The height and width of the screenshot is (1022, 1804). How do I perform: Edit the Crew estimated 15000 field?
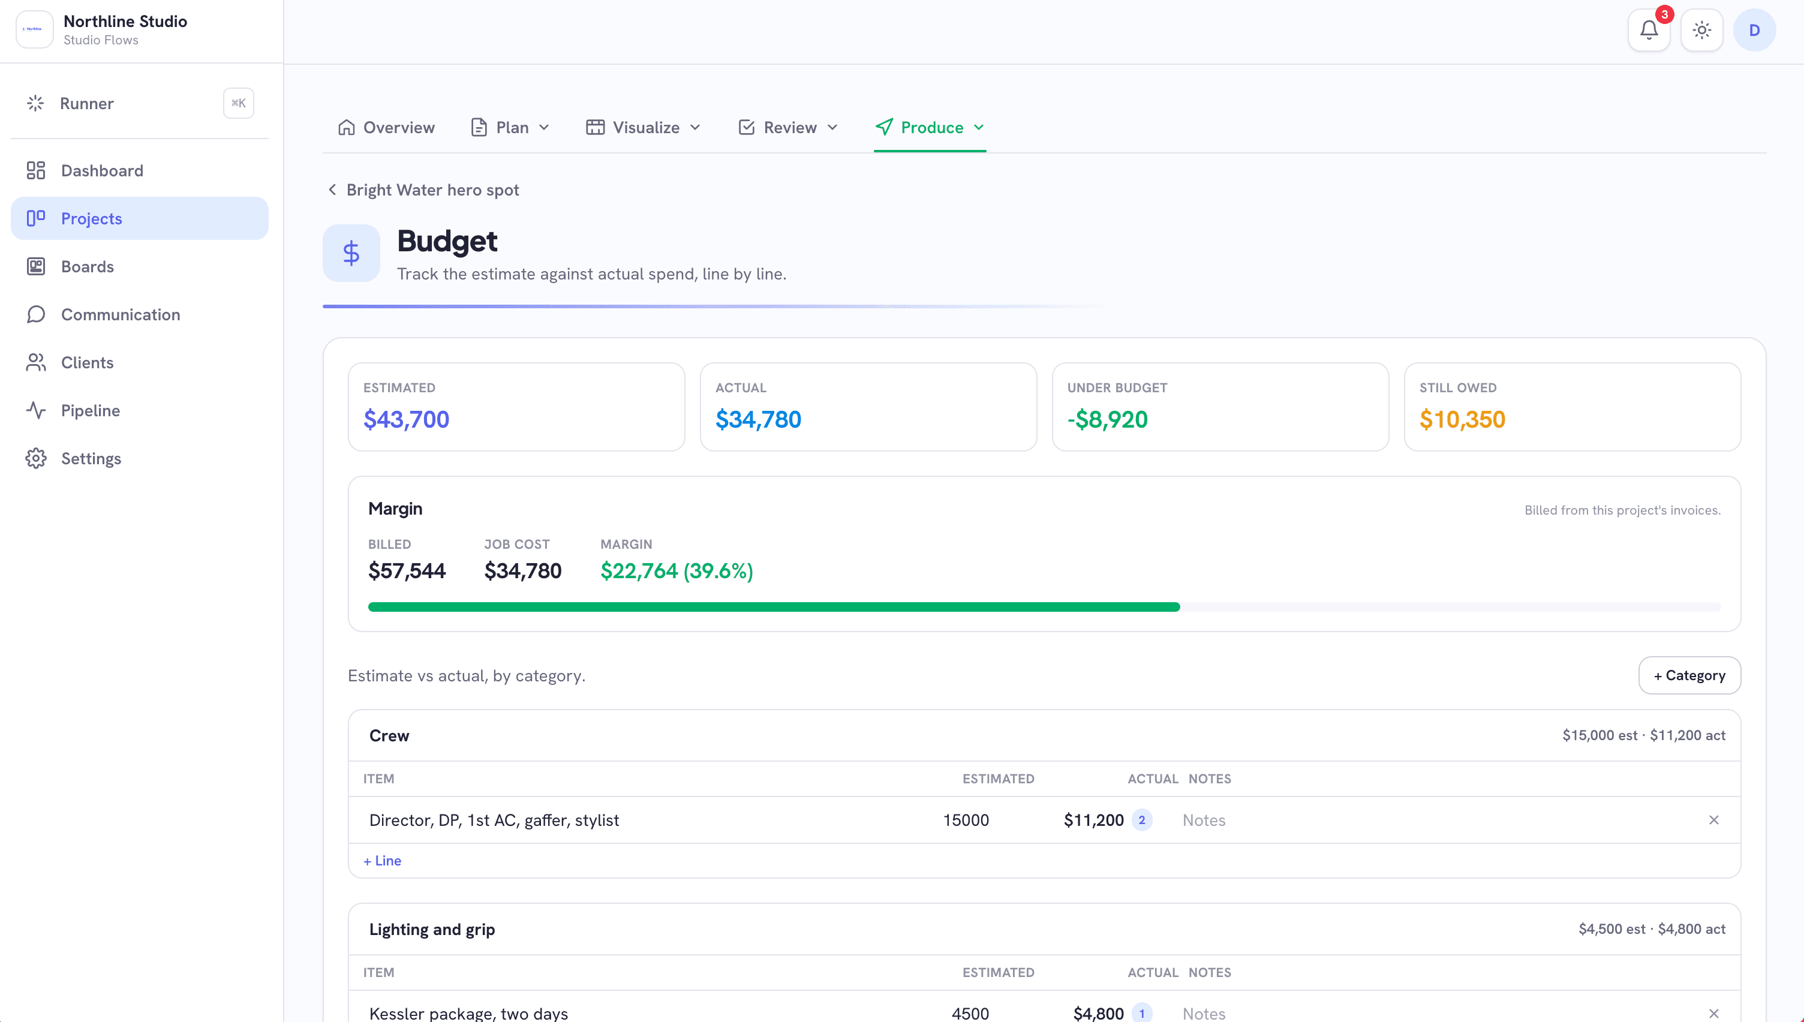coord(966,820)
